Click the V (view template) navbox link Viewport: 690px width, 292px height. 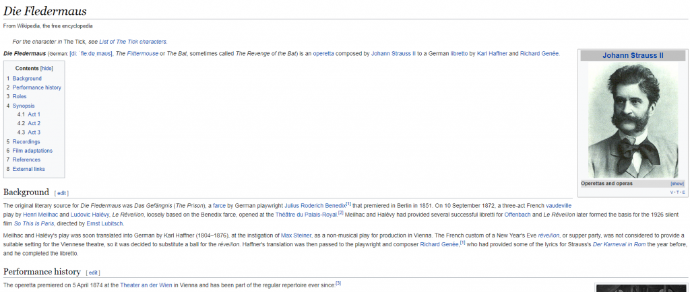[672, 192]
